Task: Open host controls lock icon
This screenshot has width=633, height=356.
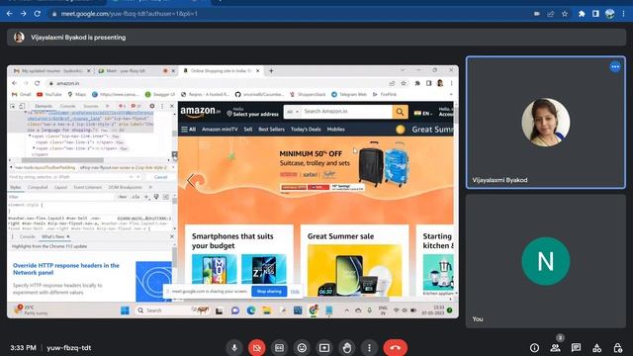Action: click(617, 347)
